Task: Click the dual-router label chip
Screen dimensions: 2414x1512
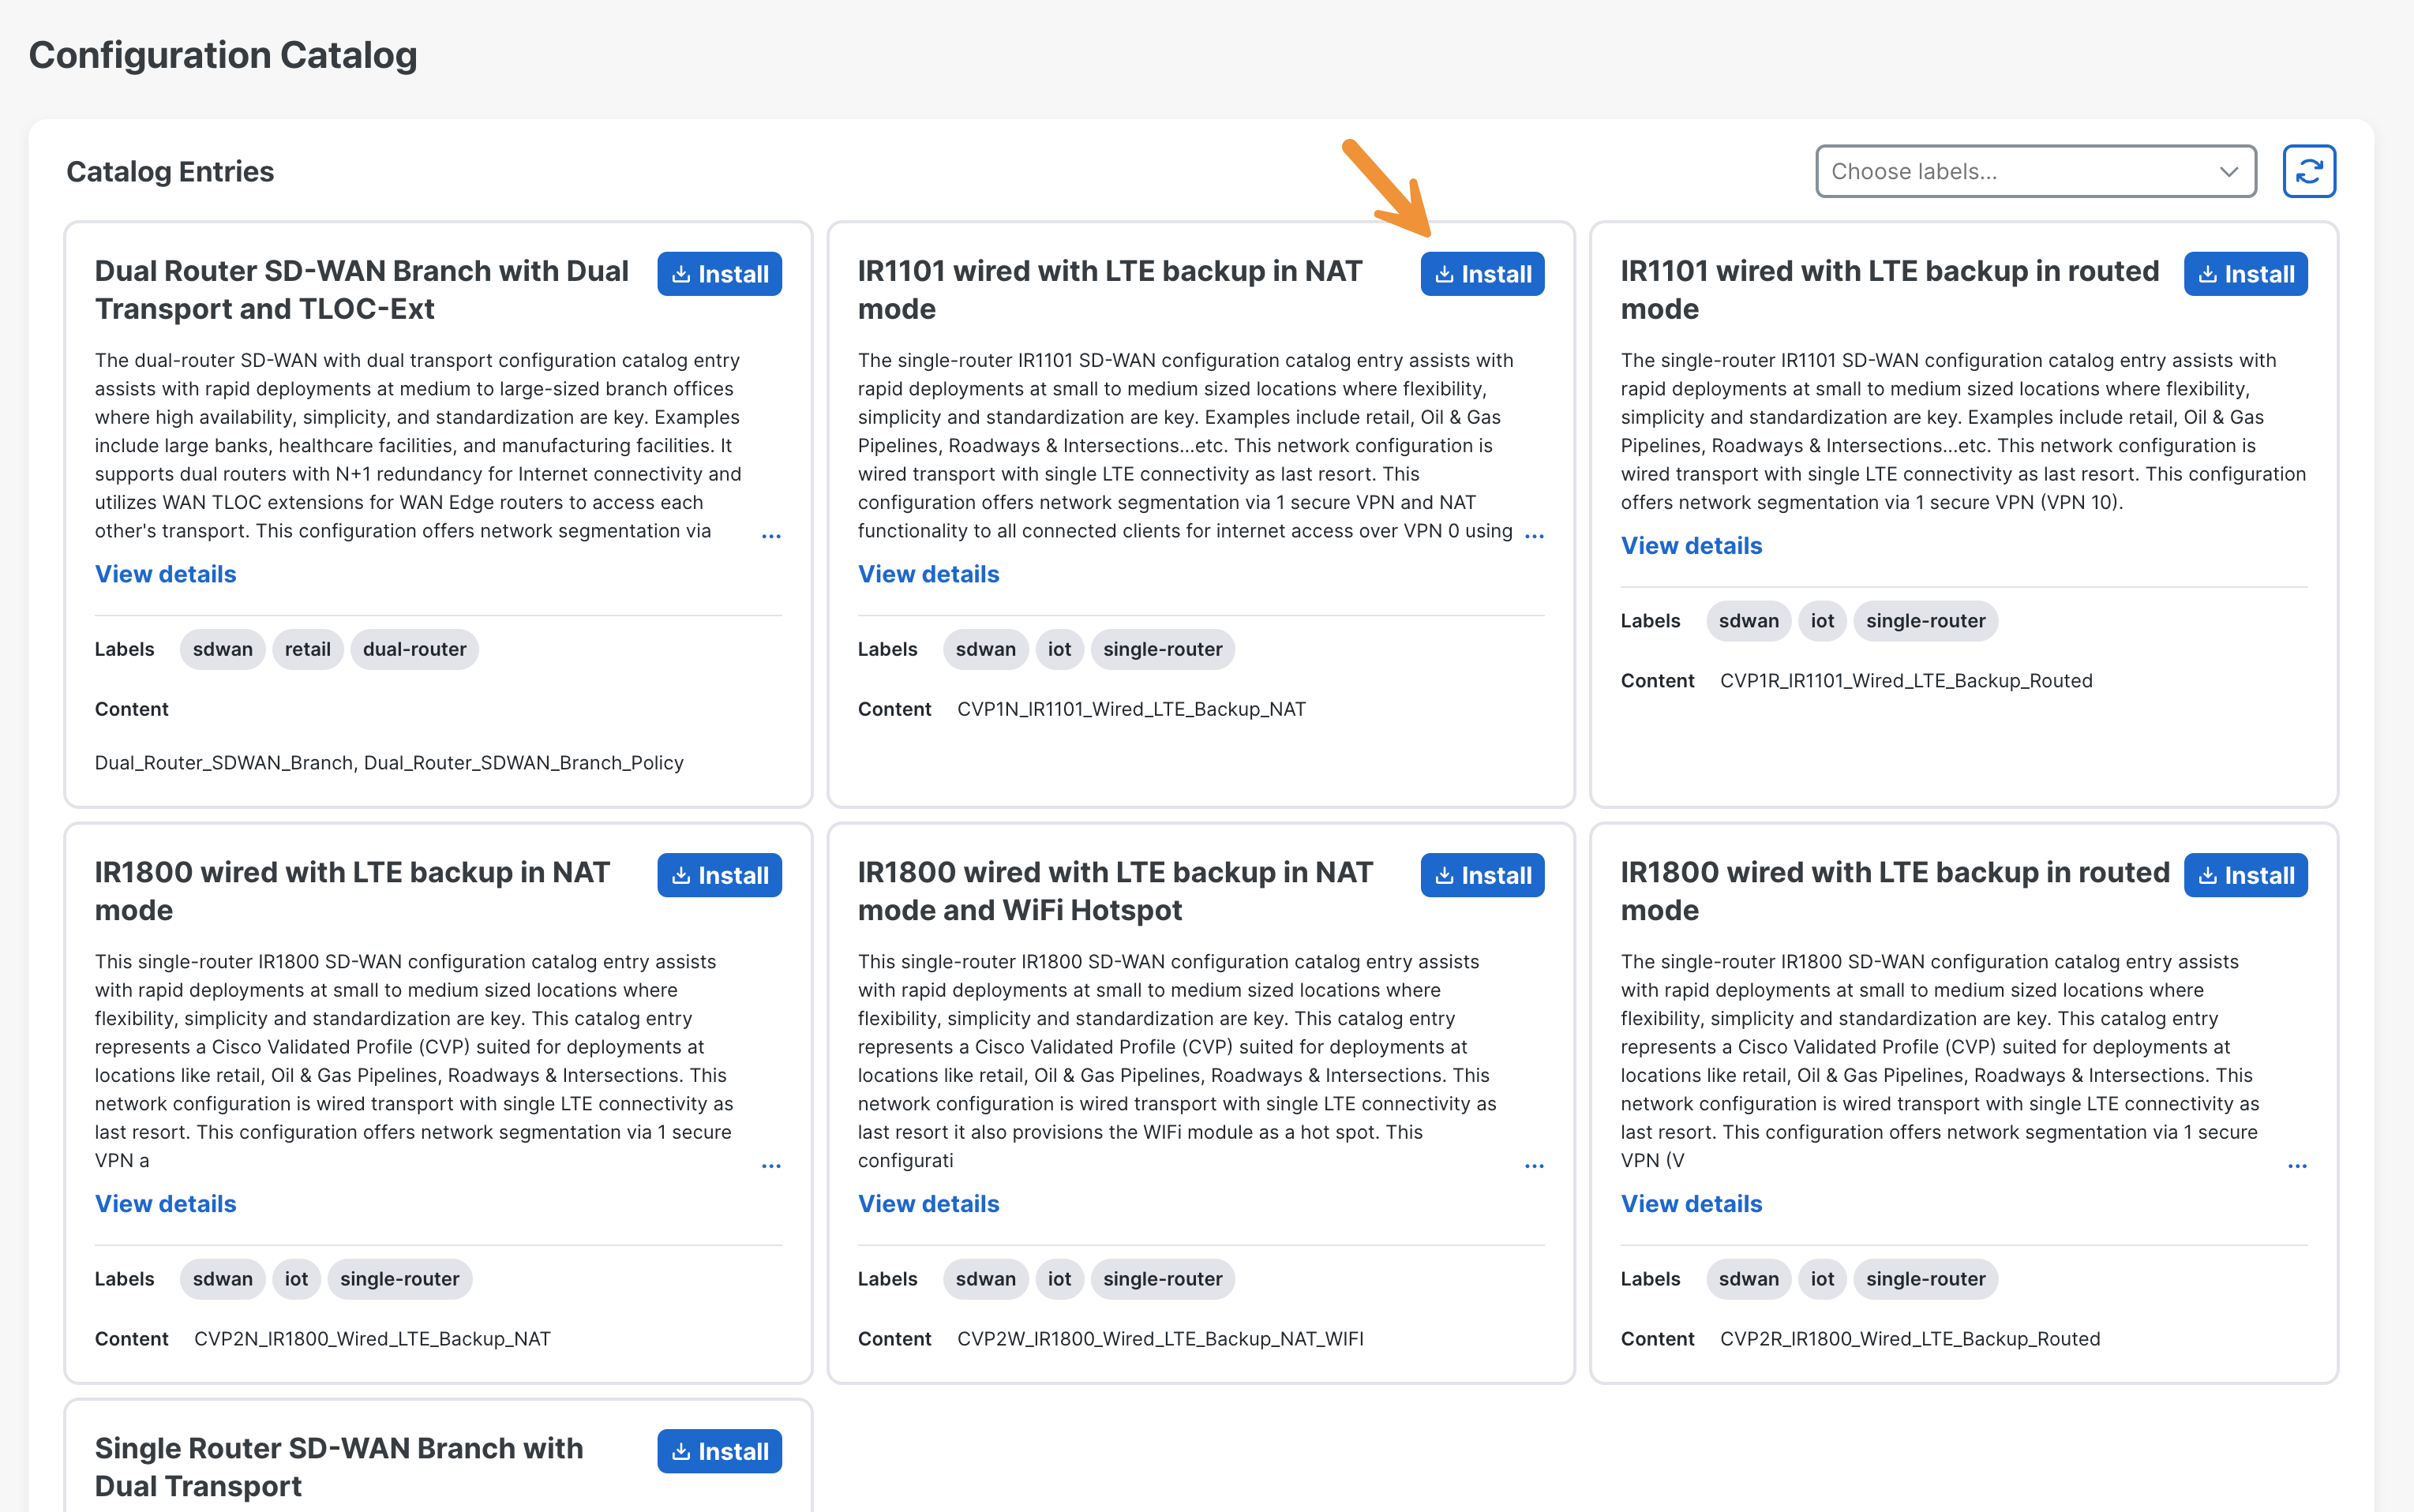Action: tap(414, 649)
